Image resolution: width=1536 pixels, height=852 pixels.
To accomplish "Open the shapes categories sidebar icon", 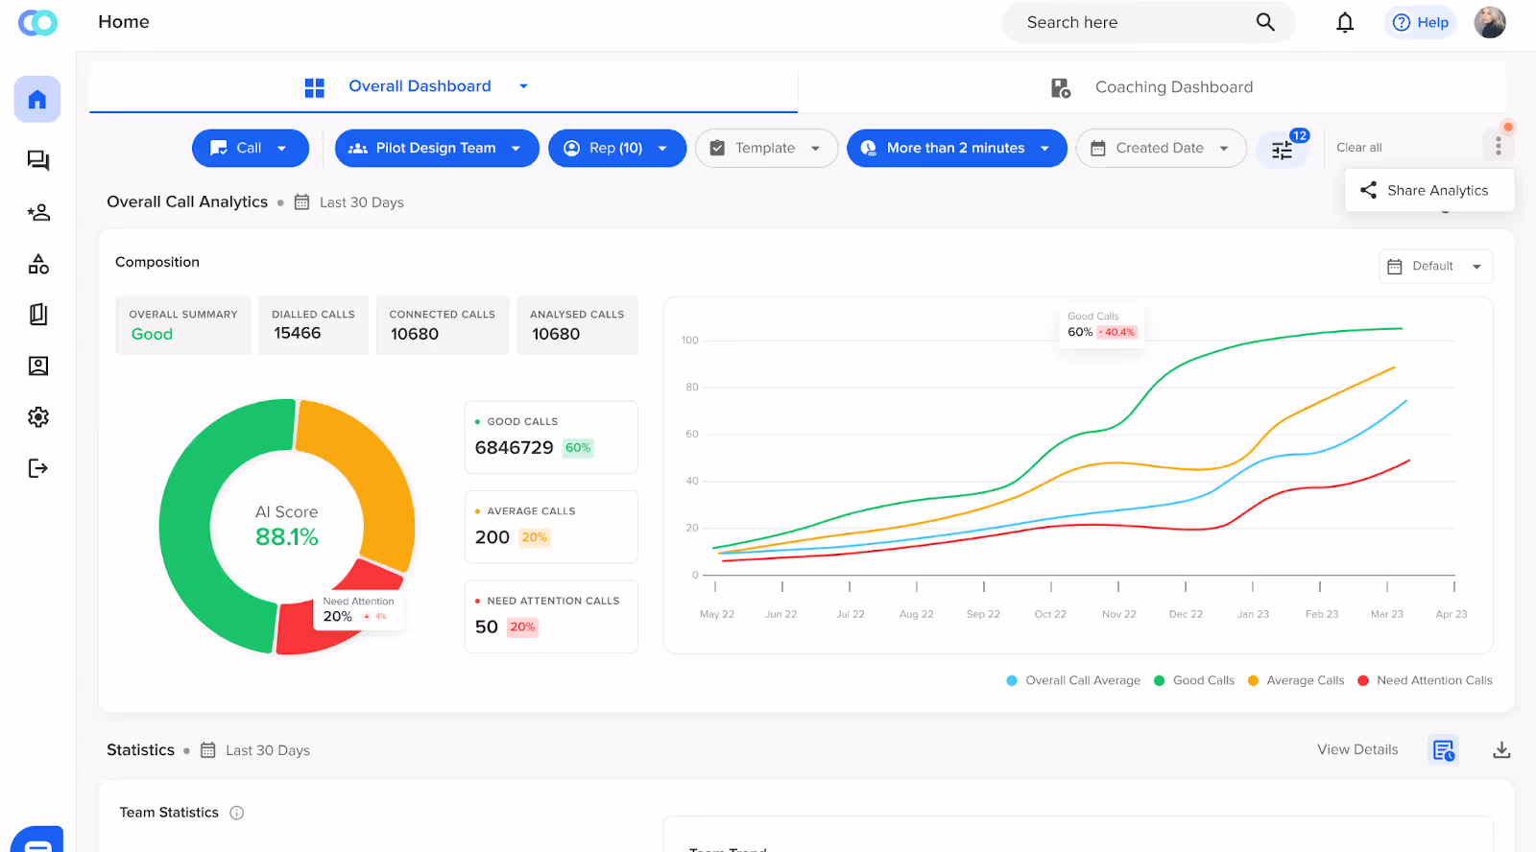I will tap(38, 264).
